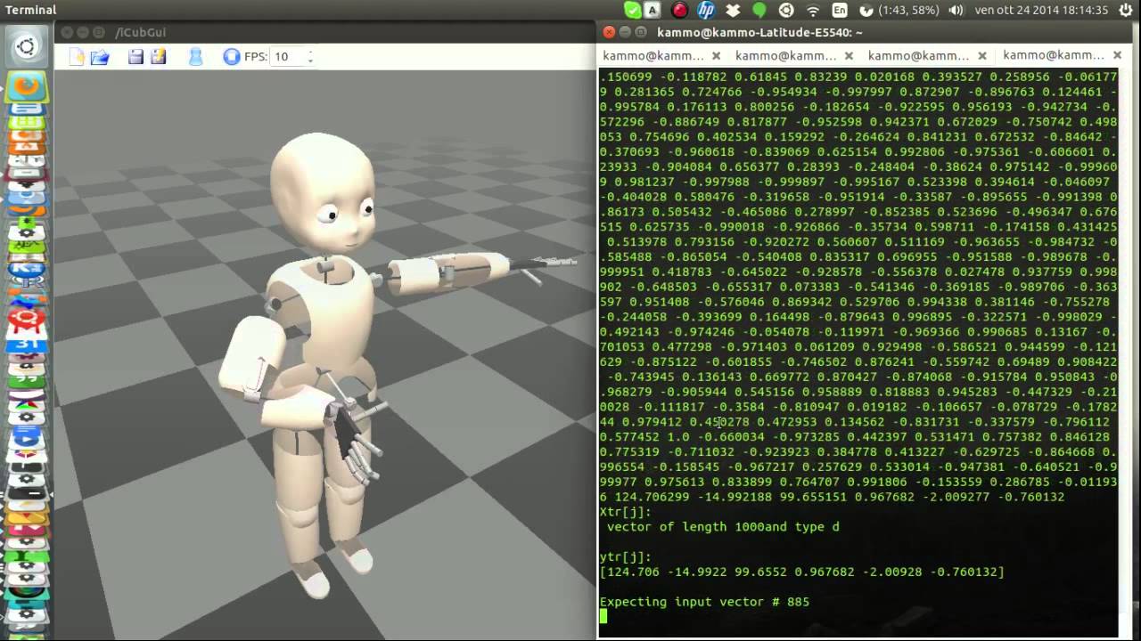Open the HP indicator in the top panel
The height and width of the screenshot is (641, 1141).
pos(706,10)
